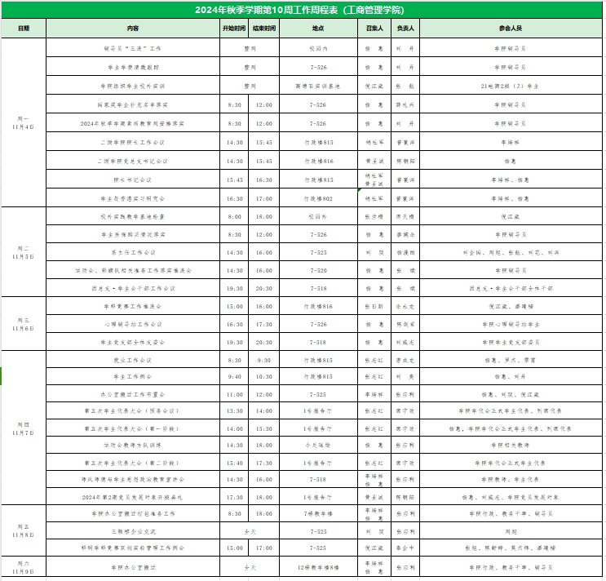Click the 周三 11月6日 date cell

(x=24, y=323)
